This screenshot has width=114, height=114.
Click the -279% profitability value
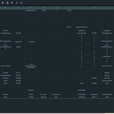click(107, 97)
